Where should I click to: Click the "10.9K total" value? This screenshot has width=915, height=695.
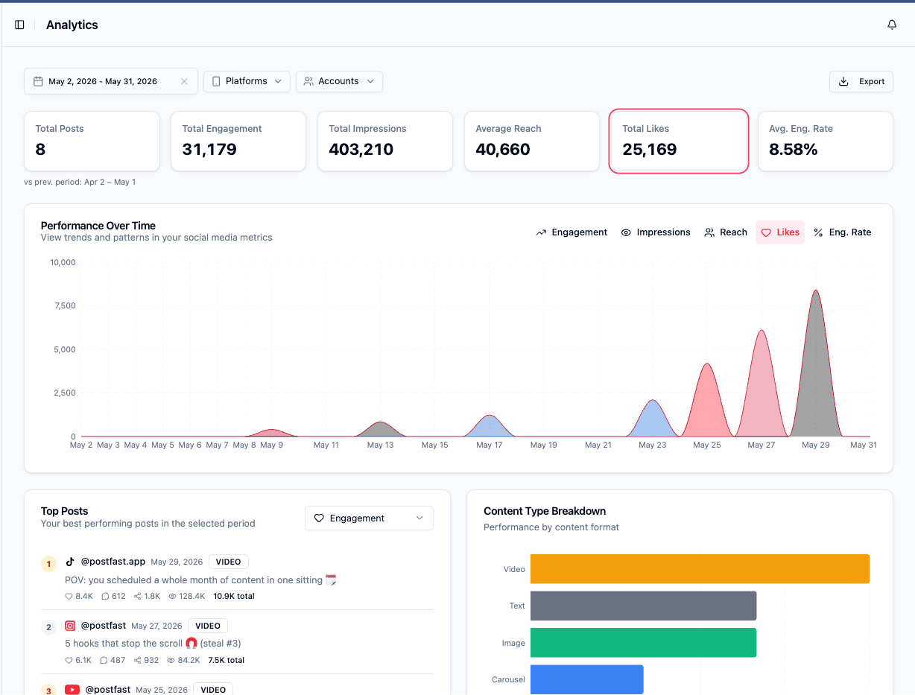pos(234,596)
